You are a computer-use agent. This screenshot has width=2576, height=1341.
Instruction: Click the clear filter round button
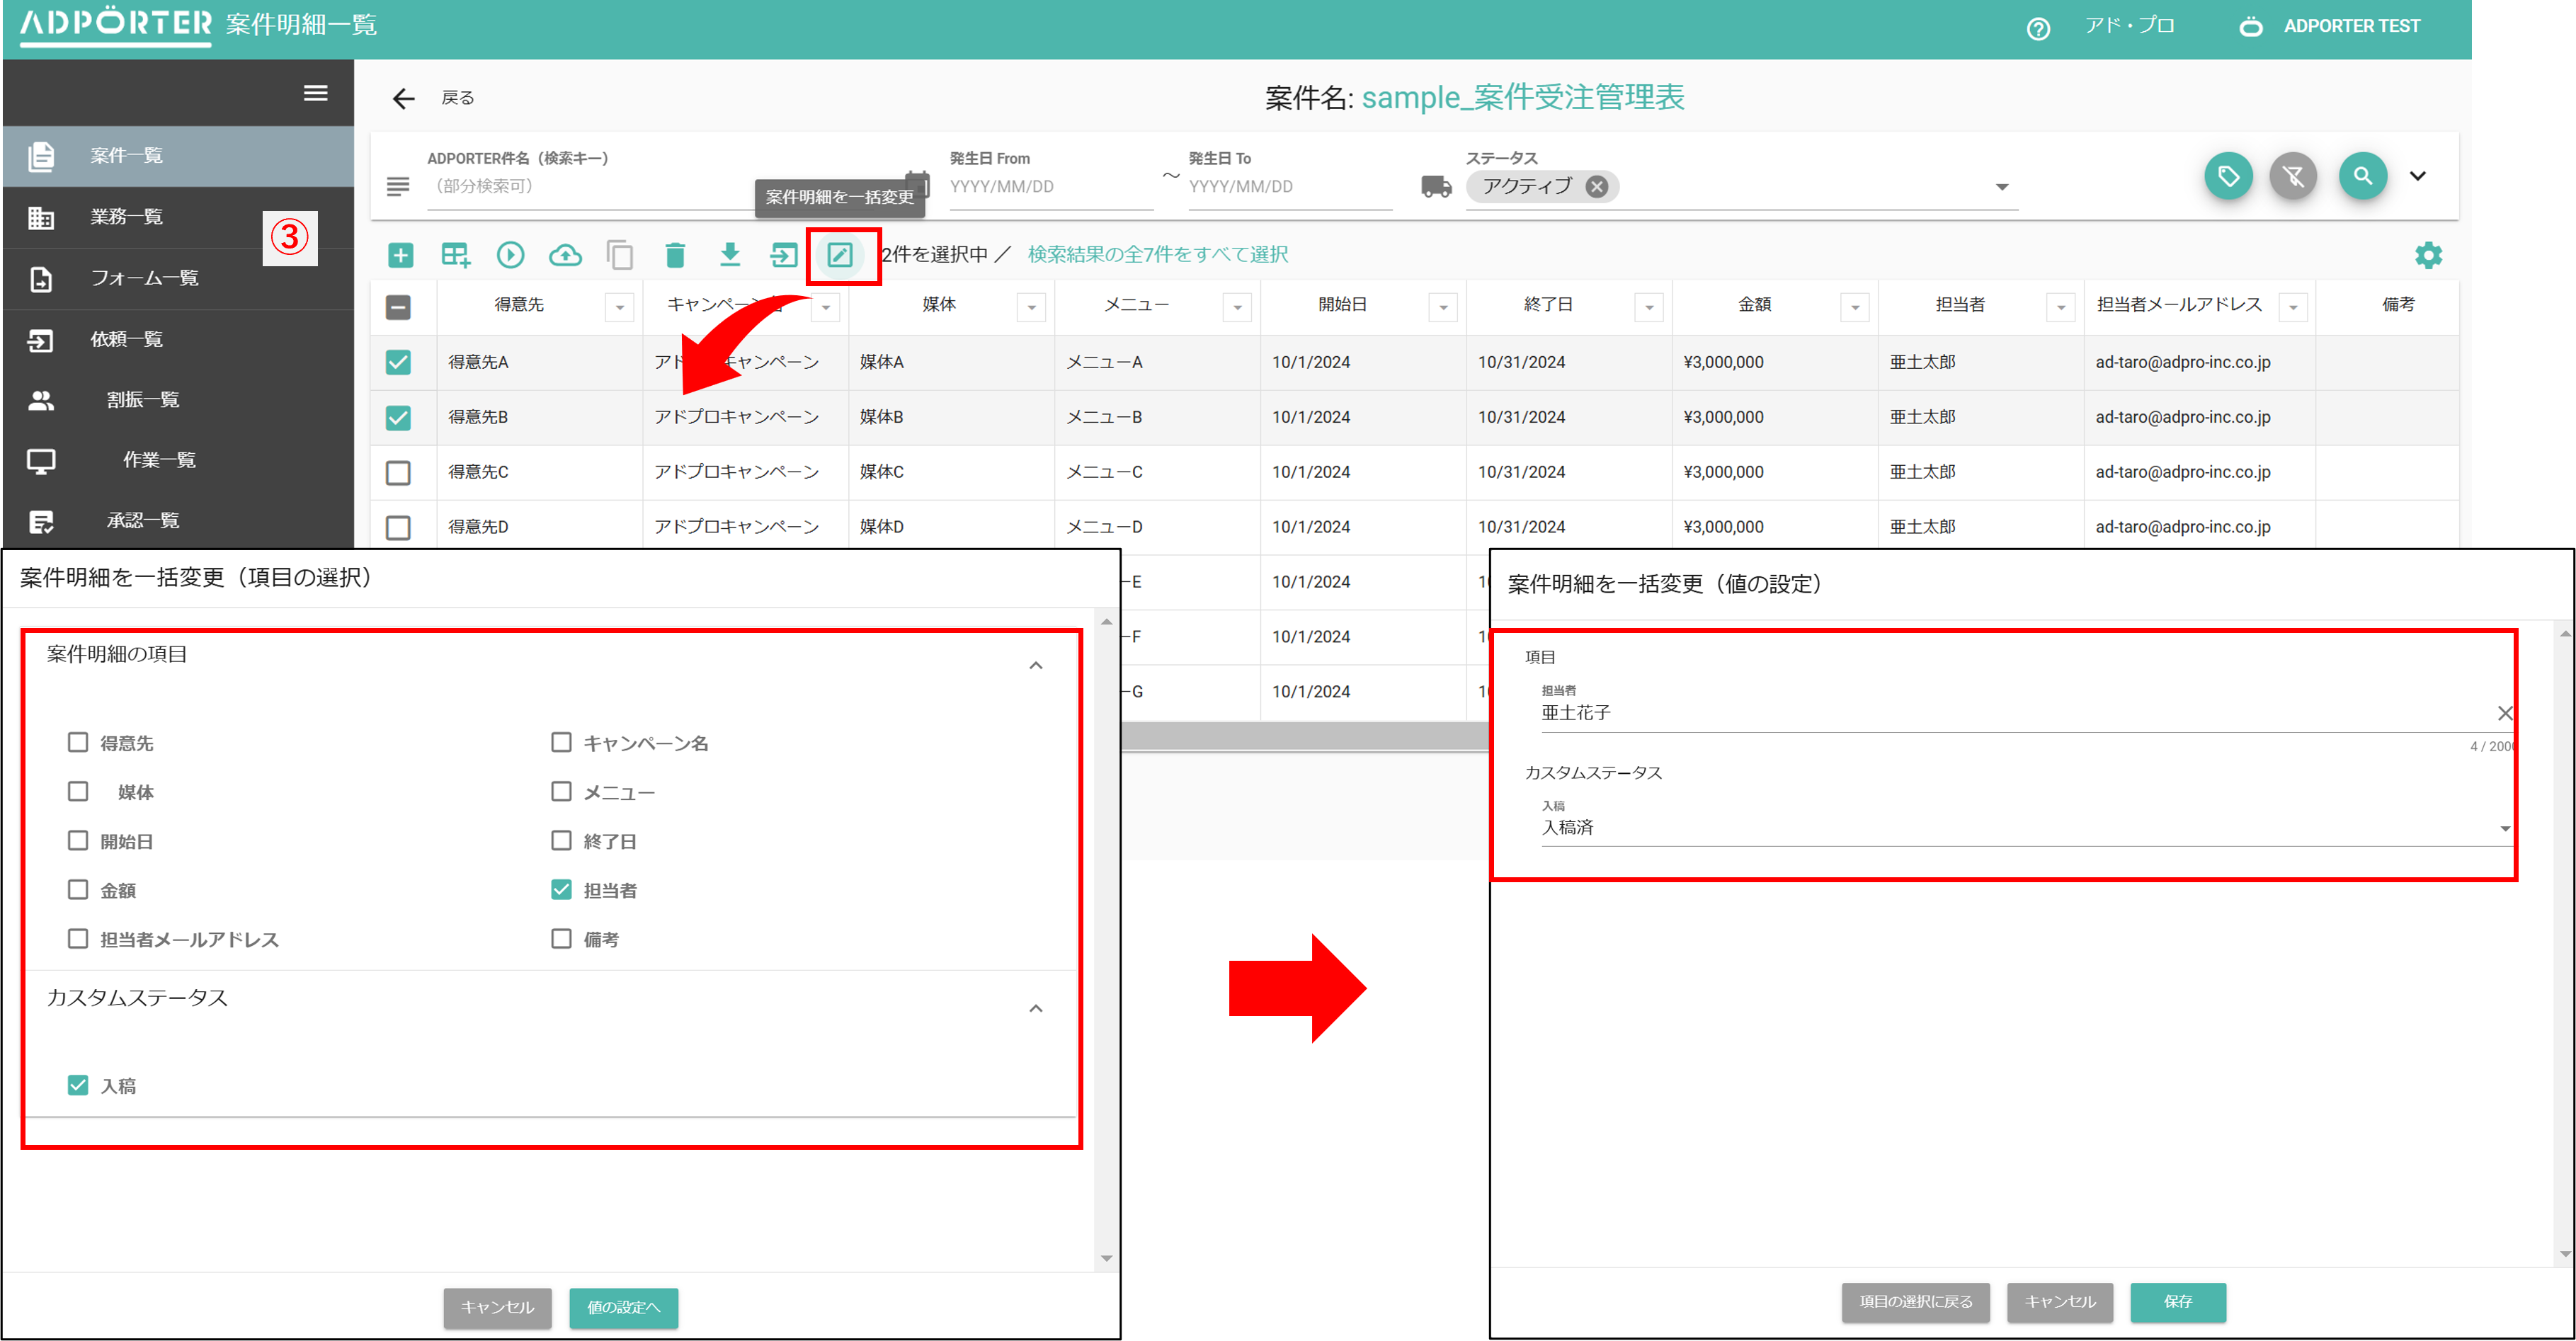point(2293,177)
